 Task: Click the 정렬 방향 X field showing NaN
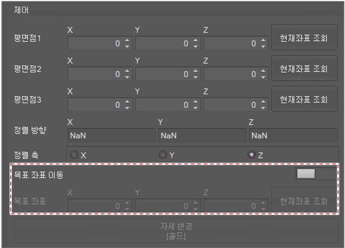tap(111, 136)
